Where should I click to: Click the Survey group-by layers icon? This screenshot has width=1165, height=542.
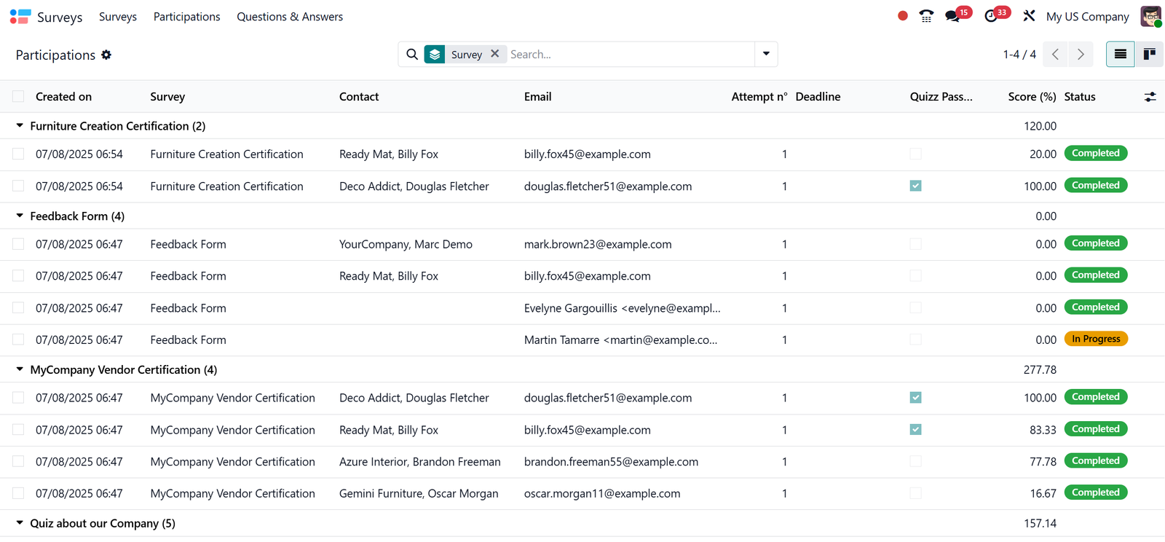435,54
